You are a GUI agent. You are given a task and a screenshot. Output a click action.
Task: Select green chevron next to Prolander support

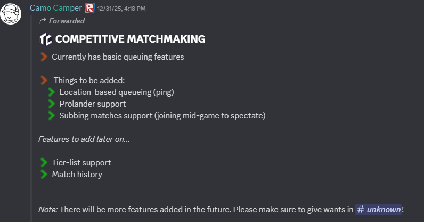click(x=51, y=104)
